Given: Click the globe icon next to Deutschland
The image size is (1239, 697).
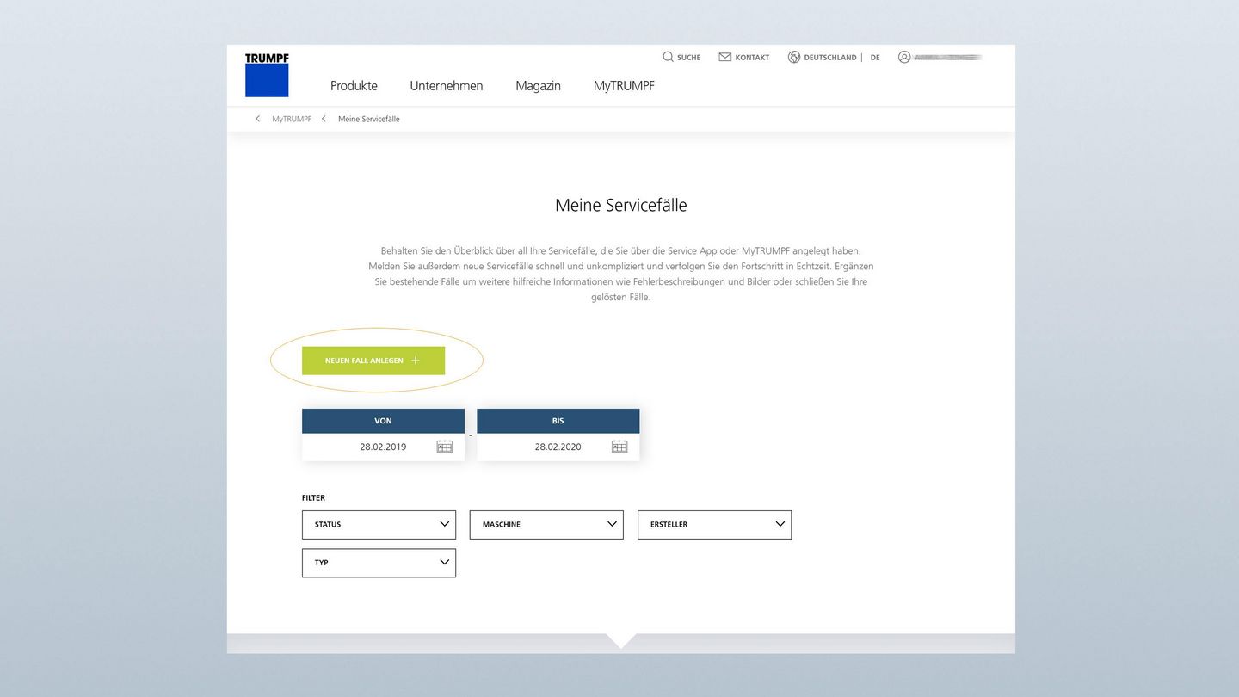Looking at the screenshot, I should (793, 57).
